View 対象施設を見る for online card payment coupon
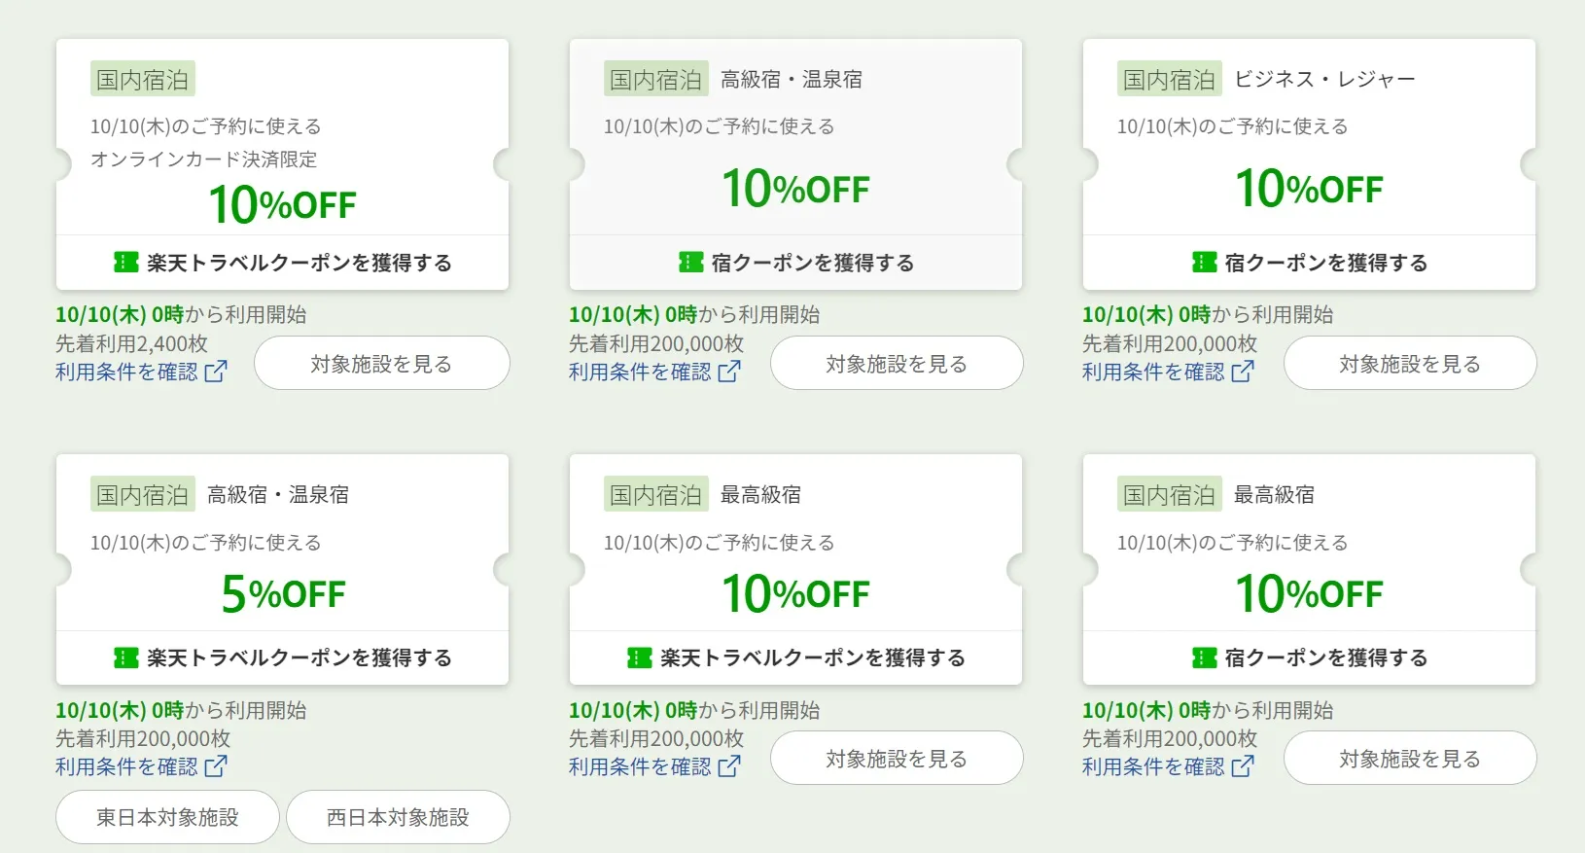This screenshot has width=1585, height=853. [x=382, y=363]
